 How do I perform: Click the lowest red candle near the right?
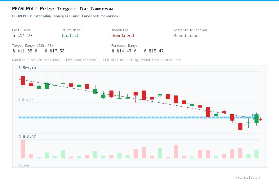tap(241, 127)
